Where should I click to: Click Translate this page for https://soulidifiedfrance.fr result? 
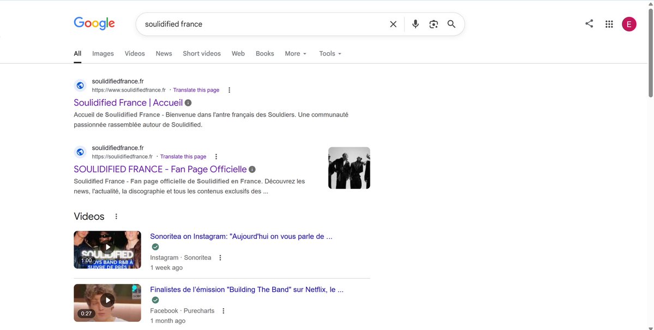[183, 157]
